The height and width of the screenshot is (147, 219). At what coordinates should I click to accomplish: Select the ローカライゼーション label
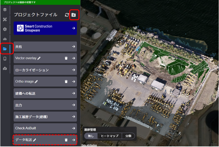click(x=32, y=70)
